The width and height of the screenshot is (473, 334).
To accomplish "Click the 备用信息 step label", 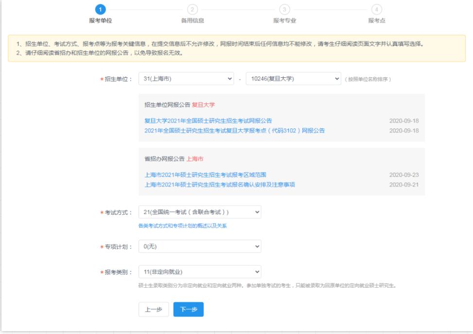I will point(193,20).
